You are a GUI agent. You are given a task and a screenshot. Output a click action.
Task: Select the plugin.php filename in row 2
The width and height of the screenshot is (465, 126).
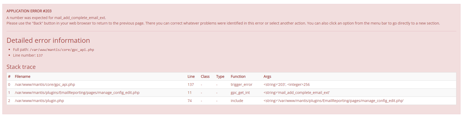pos(39,101)
